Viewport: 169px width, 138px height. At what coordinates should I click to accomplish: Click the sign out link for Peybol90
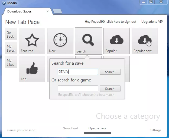click(x=110, y=22)
